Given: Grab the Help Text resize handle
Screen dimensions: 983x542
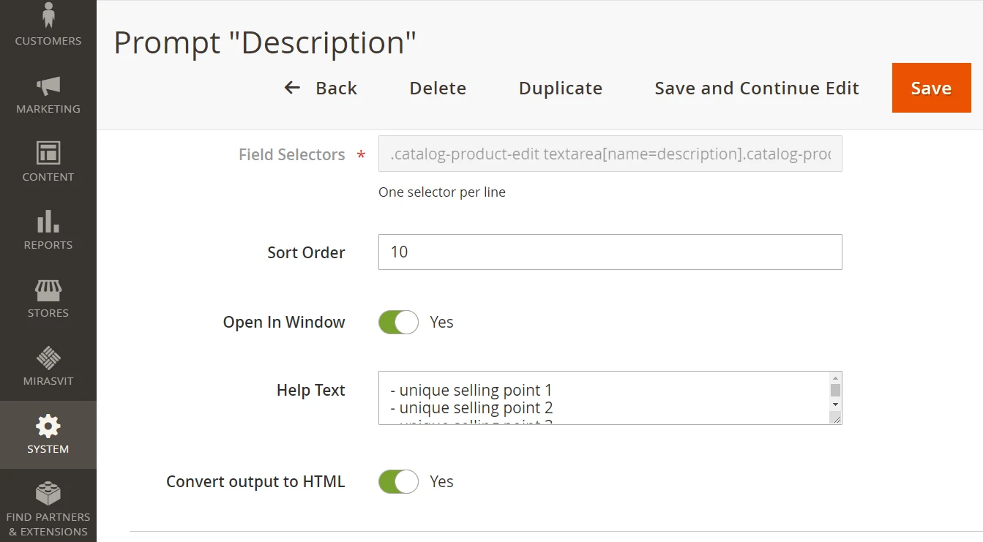Looking at the screenshot, I should (x=835, y=418).
